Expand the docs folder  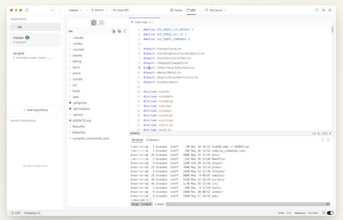70,67
